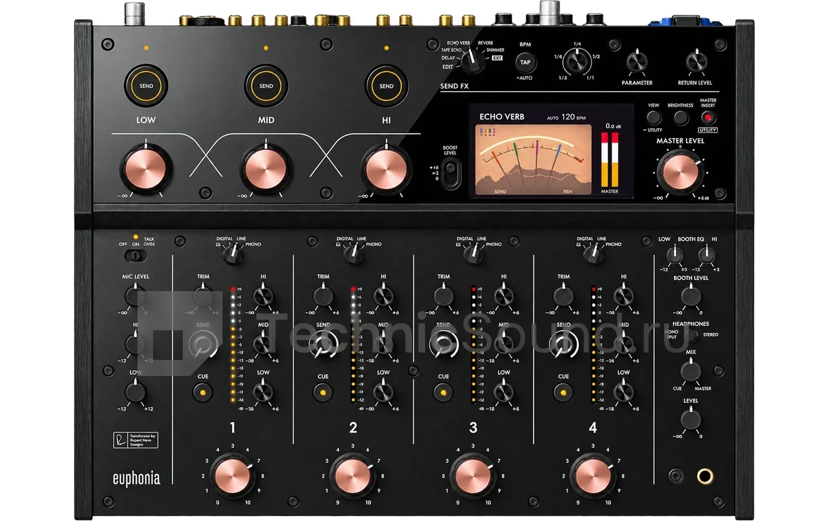Screen dimensions: 829x521
Task: Tap the SEND button above LOW
Action: point(146,86)
